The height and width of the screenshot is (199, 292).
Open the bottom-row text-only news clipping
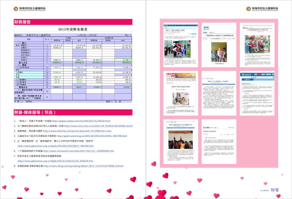[x=219, y=141]
